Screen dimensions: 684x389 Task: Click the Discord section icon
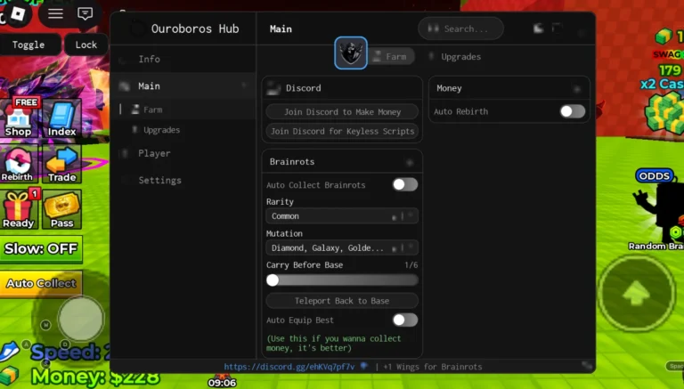coord(274,88)
